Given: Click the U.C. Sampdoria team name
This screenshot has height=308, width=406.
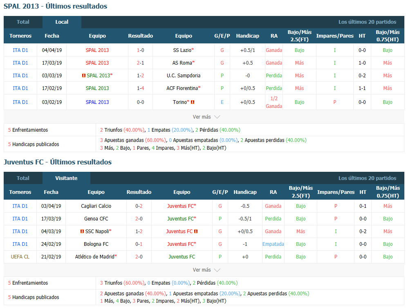Looking at the screenshot, I should click(x=184, y=76).
